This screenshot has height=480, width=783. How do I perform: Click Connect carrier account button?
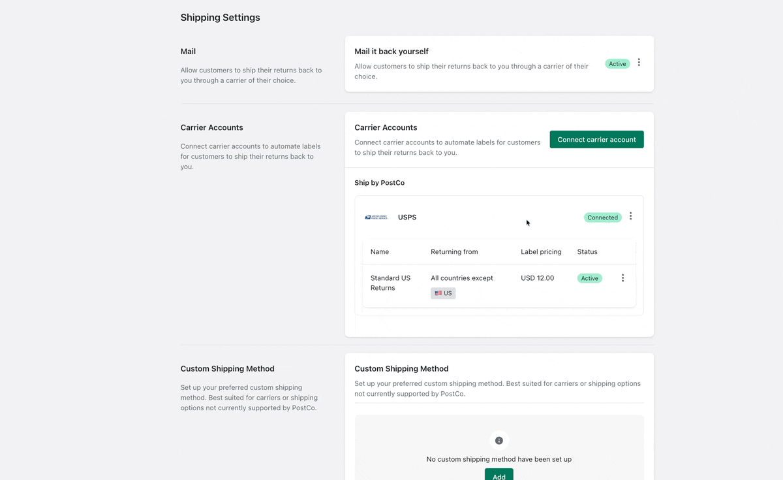point(596,140)
